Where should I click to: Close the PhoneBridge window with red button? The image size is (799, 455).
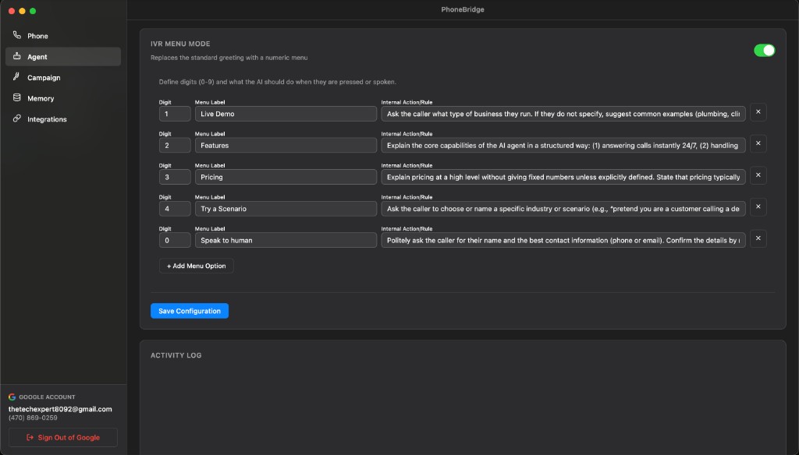click(11, 11)
